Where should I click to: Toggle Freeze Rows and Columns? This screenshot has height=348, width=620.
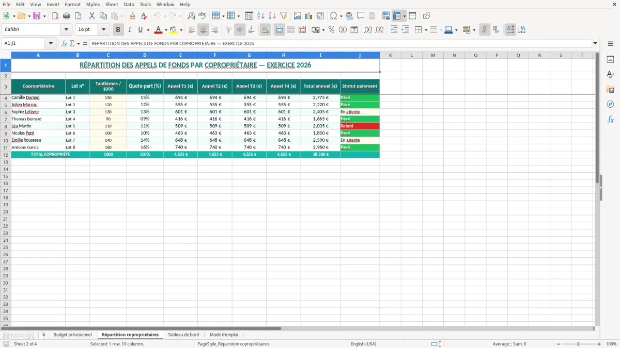[x=397, y=16]
